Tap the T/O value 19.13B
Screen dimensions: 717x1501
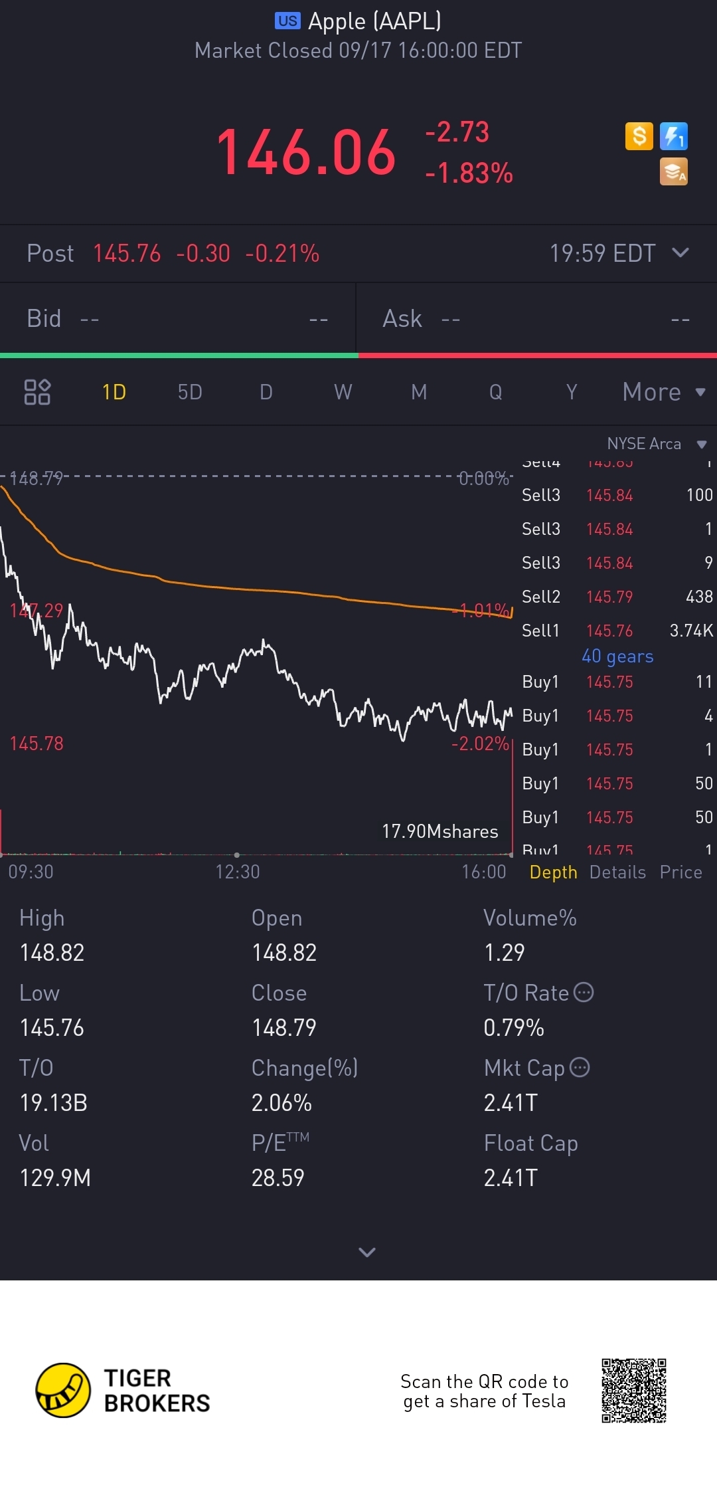point(54,1102)
